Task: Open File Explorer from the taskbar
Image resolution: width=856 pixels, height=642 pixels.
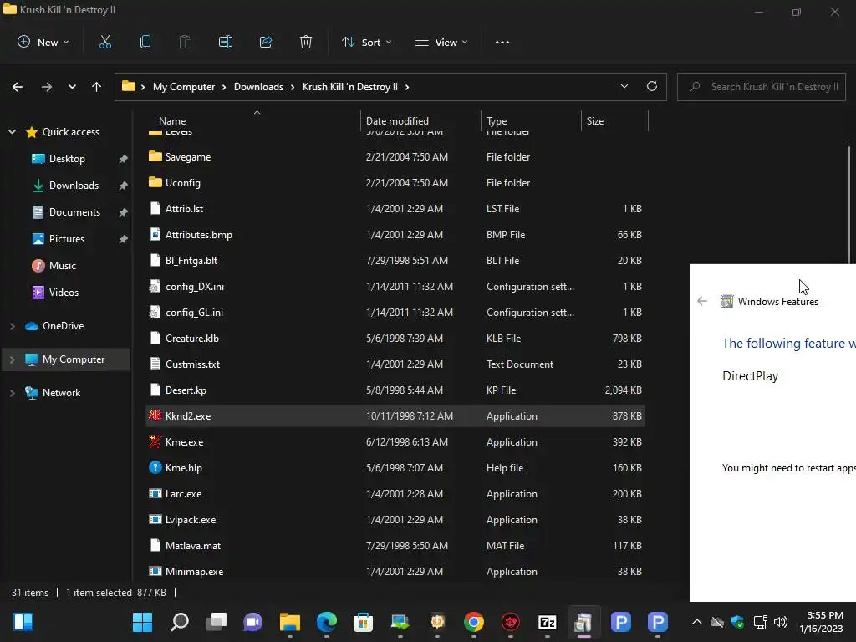Action: (290, 622)
